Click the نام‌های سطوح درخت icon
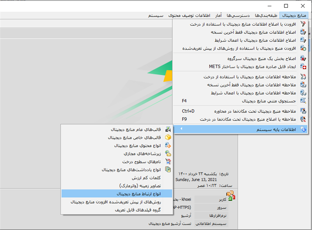Viewport: 312px width, 230px height. coord(168,162)
